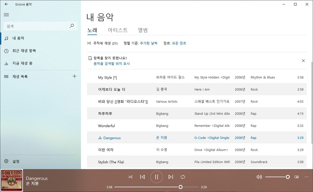Click artist Various Artists
Screen dimensions: 313x192
click(166, 101)
